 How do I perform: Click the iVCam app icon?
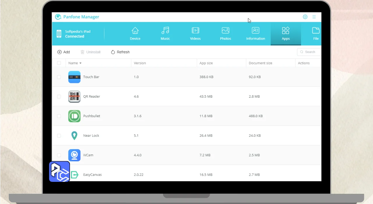[74, 155]
